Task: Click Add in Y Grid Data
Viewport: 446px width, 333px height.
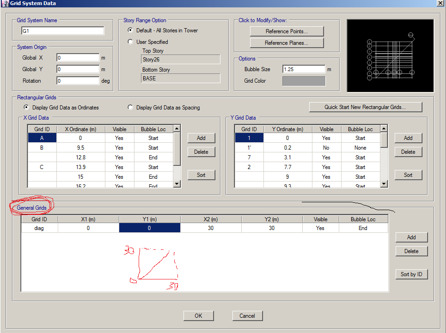Action: (x=408, y=138)
